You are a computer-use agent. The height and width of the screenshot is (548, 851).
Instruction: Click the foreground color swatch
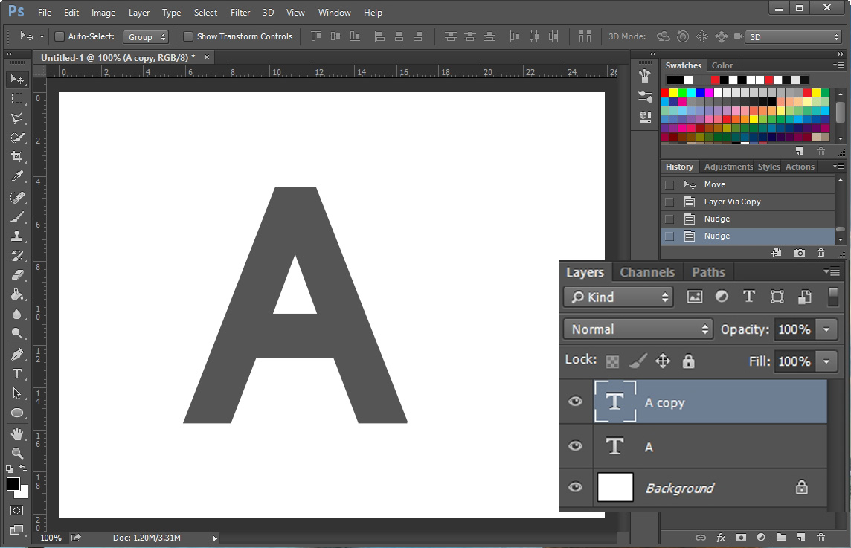(x=13, y=483)
